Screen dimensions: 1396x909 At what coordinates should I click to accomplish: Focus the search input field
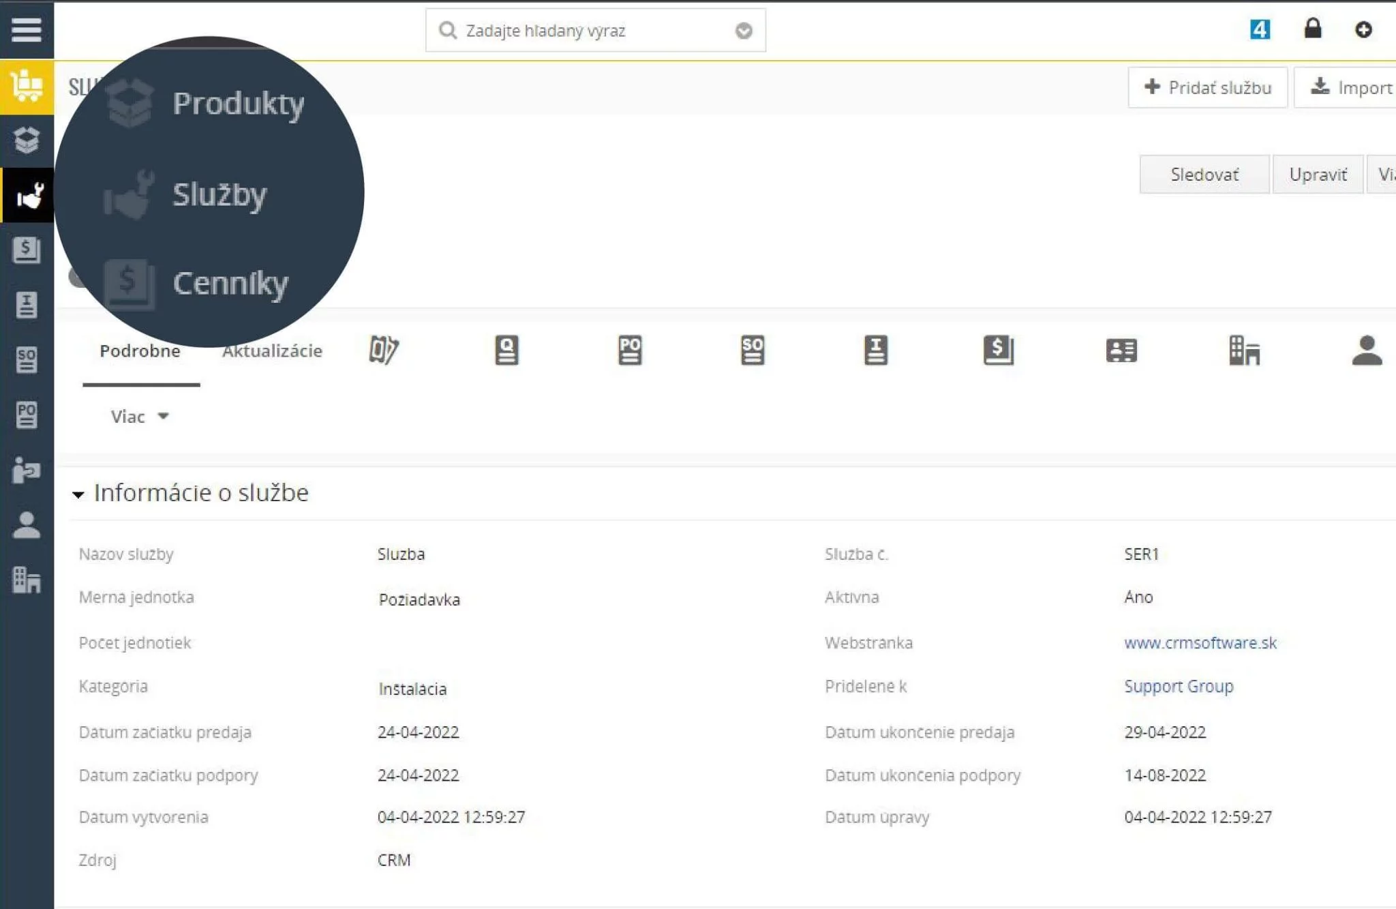click(x=595, y=30)
